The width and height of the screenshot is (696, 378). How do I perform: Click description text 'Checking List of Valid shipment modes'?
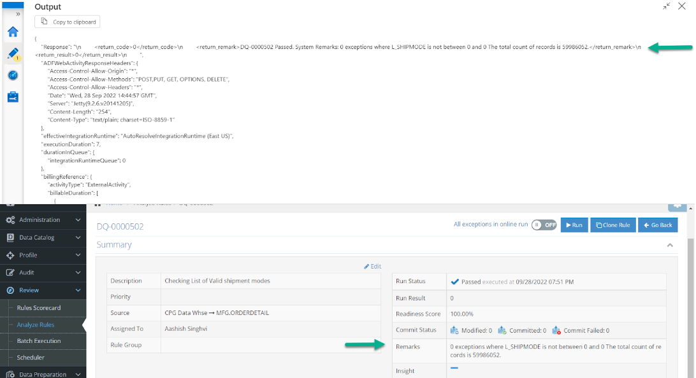(217, 281)
